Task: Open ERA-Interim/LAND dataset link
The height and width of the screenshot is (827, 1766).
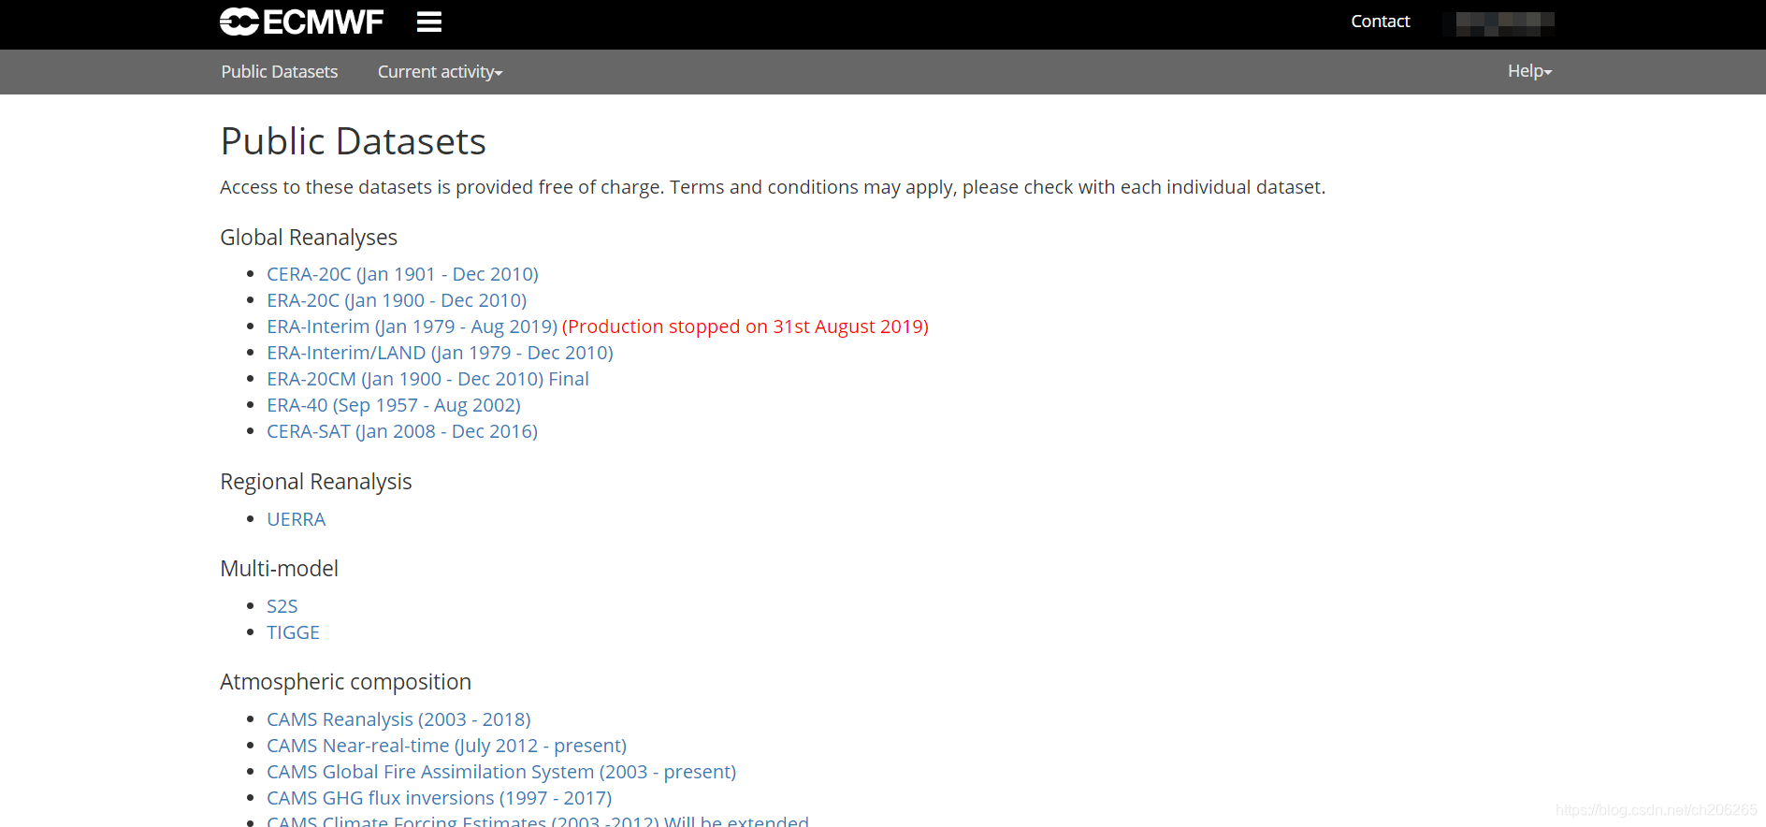Action: [440, 353]
